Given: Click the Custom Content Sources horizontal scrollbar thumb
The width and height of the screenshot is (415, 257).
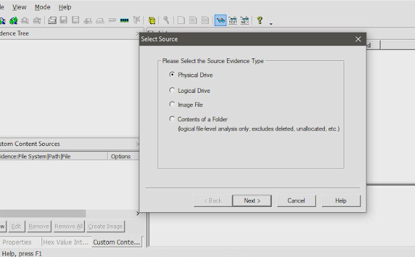Looking at the screenshot, I should tap(43, 214).
